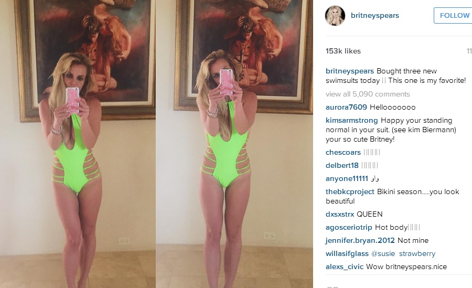The width and height of the screenshot is (472, 288).
Task: Click the left swimsuit photo
Action: (x=78, y=144)
